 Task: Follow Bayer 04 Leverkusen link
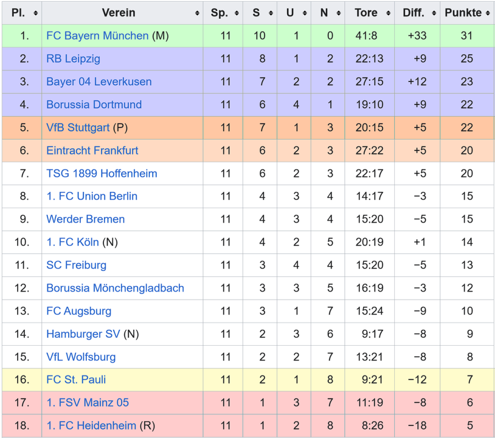click(x=99, y=82)
